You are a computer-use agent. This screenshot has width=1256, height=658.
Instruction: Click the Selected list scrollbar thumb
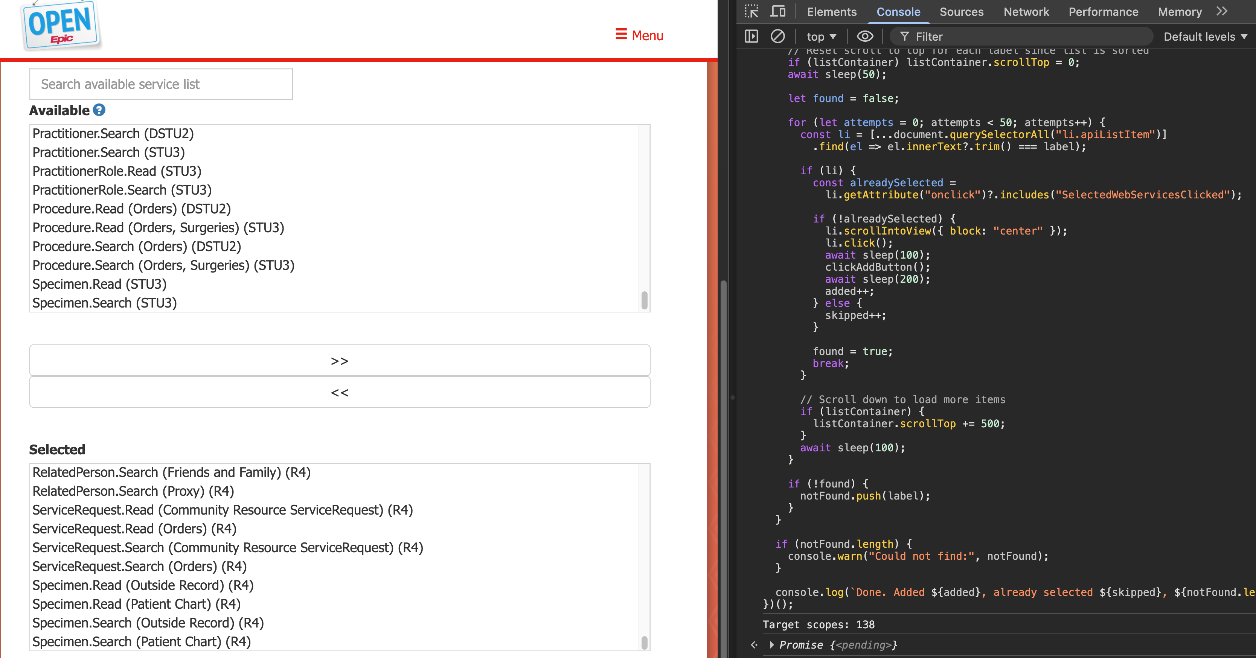pyautogui.click(x=645, y=643)
